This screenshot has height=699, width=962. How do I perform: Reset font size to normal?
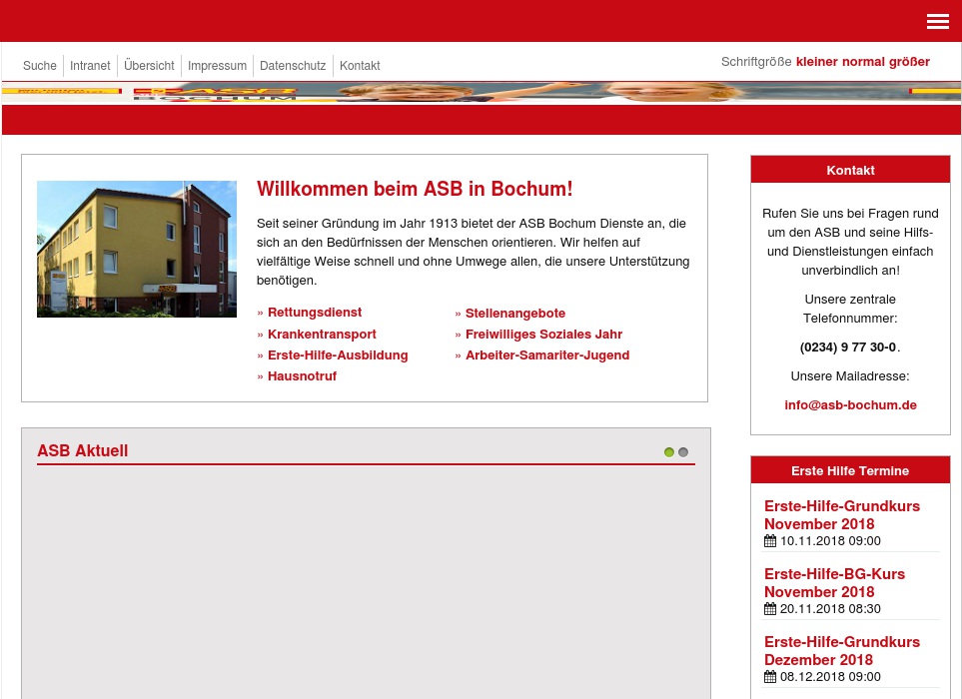(x=863, y=62)
